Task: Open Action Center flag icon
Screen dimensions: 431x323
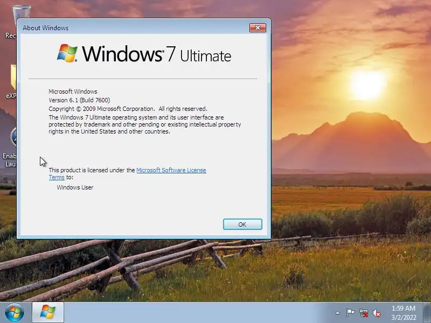Action: tap(350, 313)
